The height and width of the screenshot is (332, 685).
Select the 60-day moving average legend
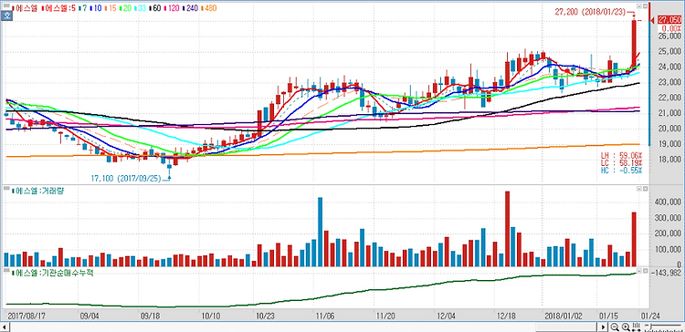coord(155,8)
